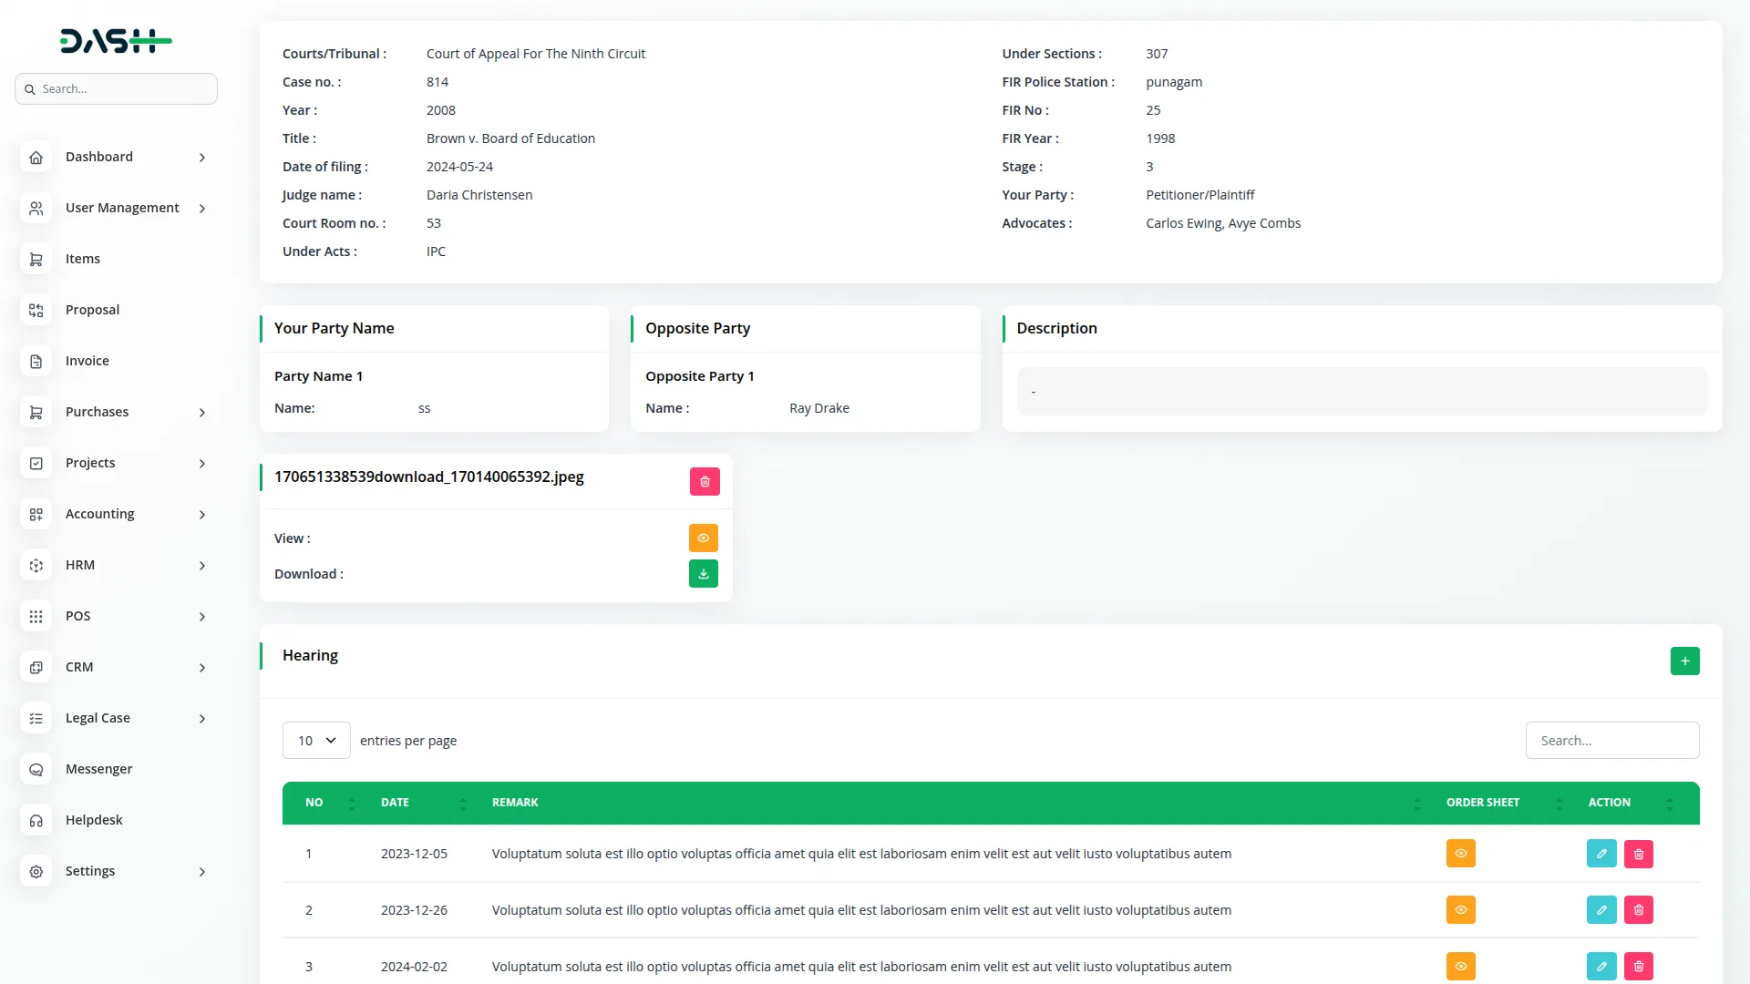Expand the Legal Case menu

(98, 717)
